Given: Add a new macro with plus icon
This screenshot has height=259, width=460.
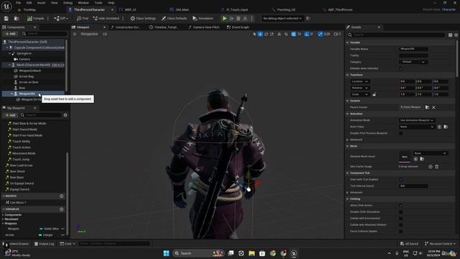Looking at the screenshot, I should (62, 196).
